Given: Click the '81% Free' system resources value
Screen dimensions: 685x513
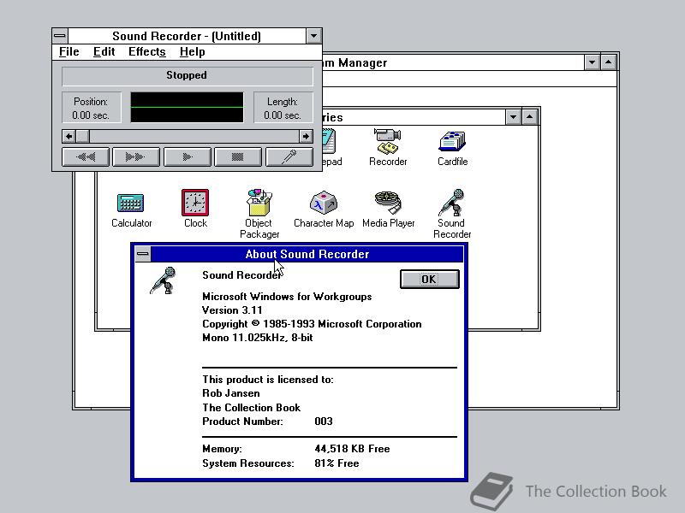Looking at the screenshot, I should (x=337, y=463).
